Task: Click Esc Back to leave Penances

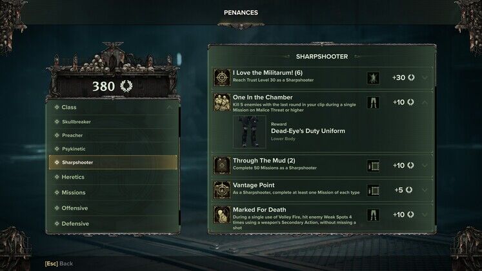Action: 59,264
